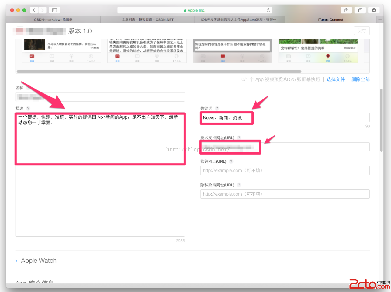This screenshot has height=292, width=391.
Task: Click the page's vertical scrollbar
Action: [381, 120]
